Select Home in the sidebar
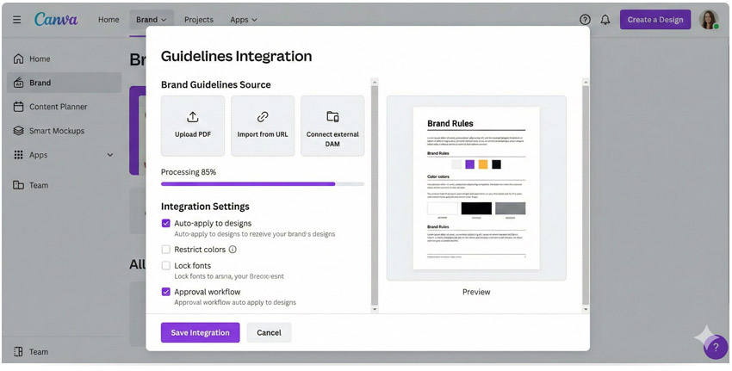Image resolution: width=732 pixels, height=371 pixels. click(64, 59)
